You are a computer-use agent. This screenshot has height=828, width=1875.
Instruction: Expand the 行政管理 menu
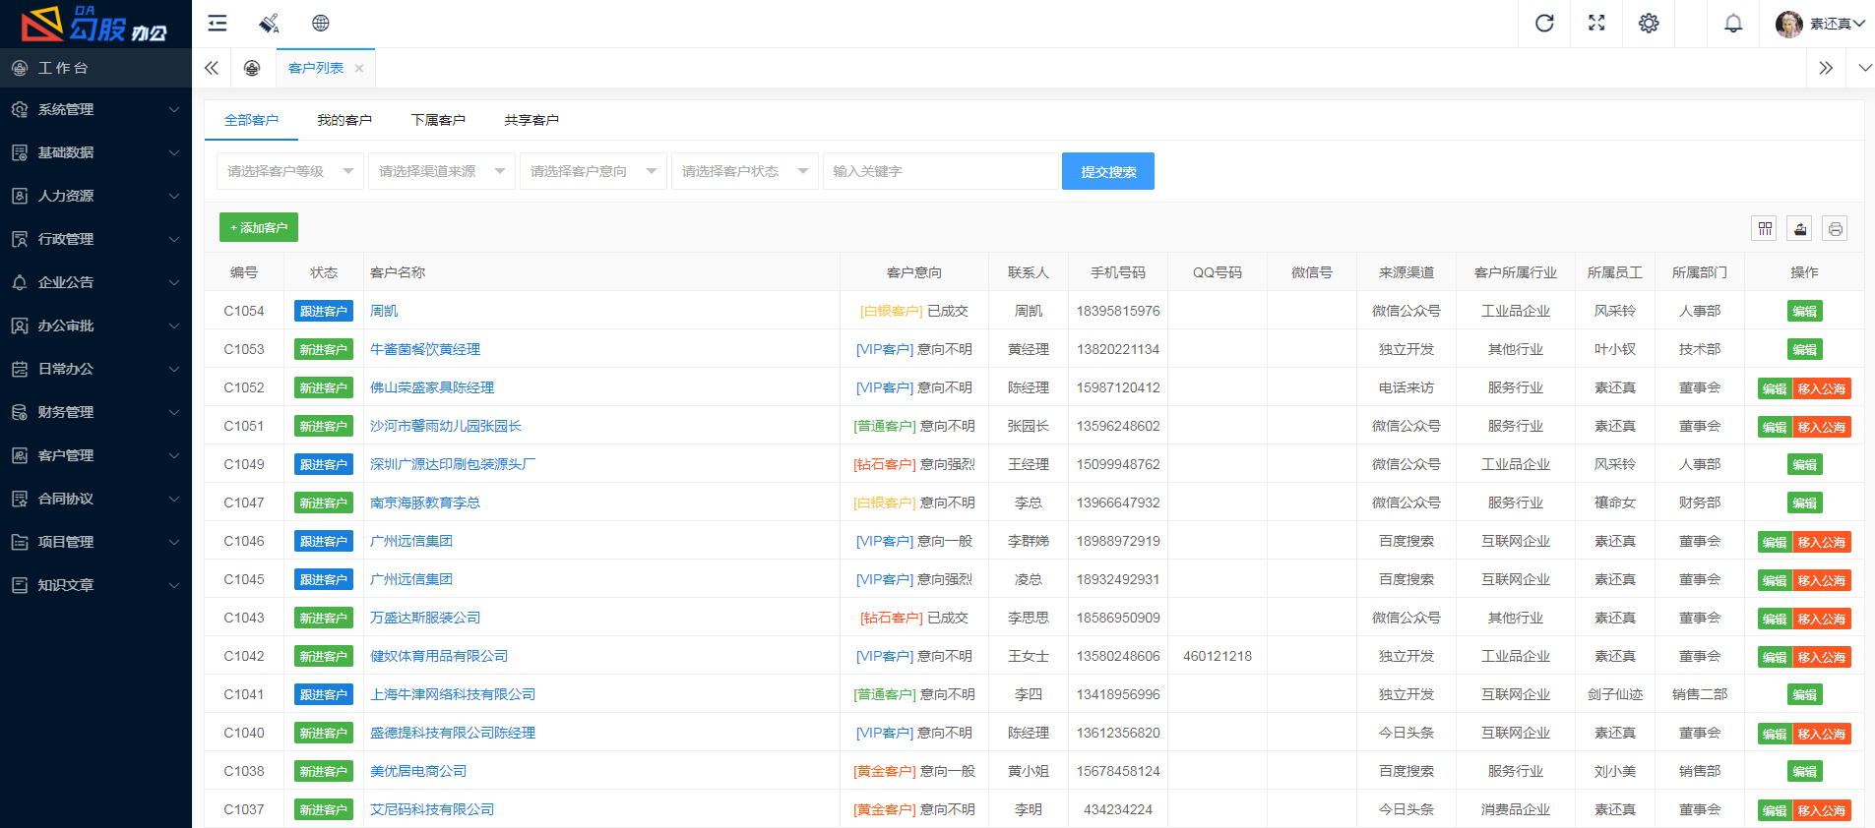[x=95, y=239]
